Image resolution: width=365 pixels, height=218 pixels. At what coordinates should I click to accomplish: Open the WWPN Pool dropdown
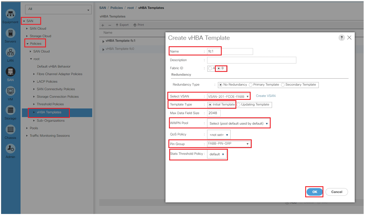pyautogui.click(x=238, y=123)
